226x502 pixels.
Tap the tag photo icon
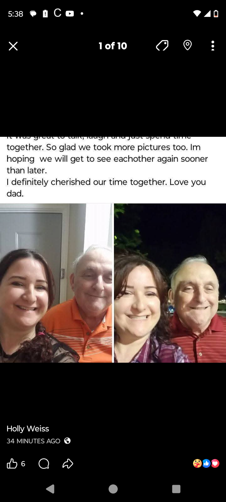click(162, 46)
